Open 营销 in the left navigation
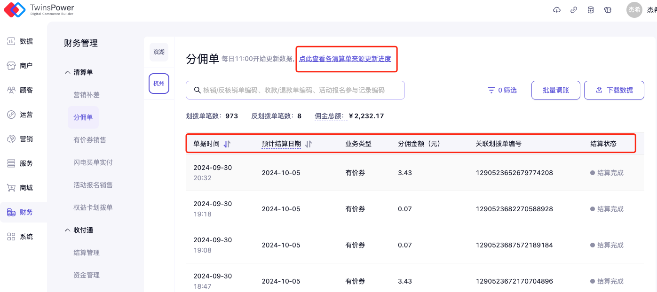Screen dimensions: 657x292 (21, 139)
